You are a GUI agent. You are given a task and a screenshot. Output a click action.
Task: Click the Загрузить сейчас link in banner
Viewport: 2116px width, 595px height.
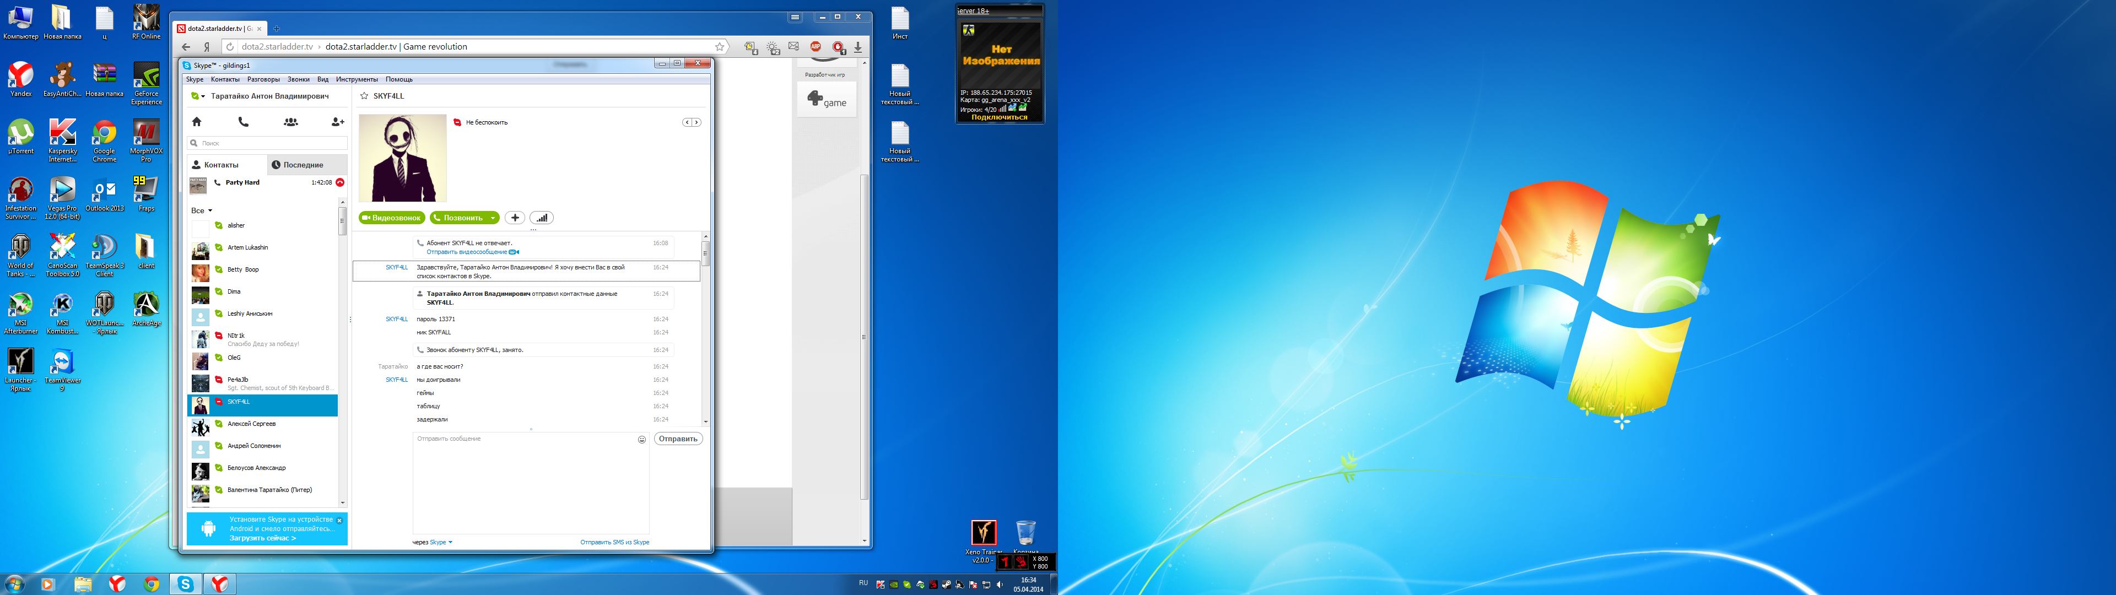pyautogui.click(x=263, y=538)
